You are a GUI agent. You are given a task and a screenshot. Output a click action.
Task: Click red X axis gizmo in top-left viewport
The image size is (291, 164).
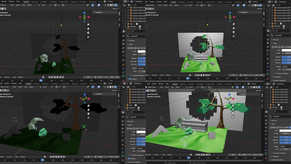(x=89, y=17)
